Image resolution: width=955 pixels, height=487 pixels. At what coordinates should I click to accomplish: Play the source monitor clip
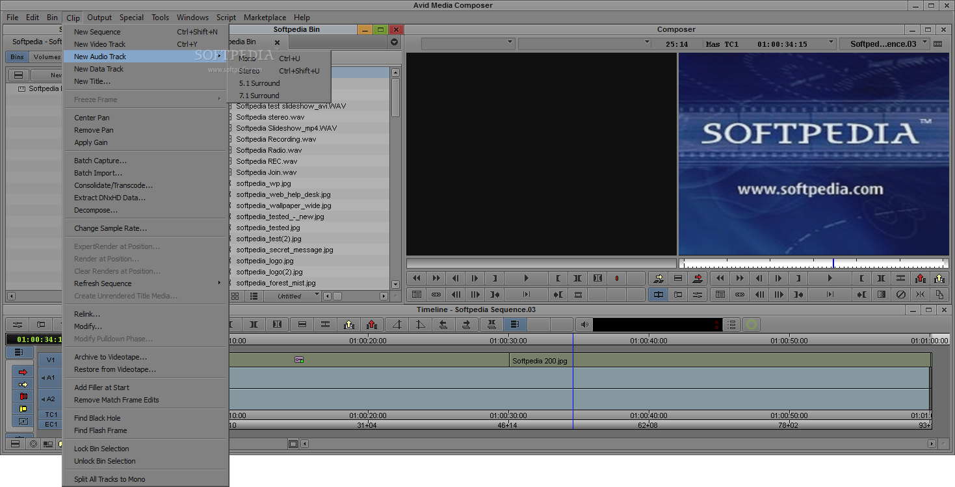526,278
